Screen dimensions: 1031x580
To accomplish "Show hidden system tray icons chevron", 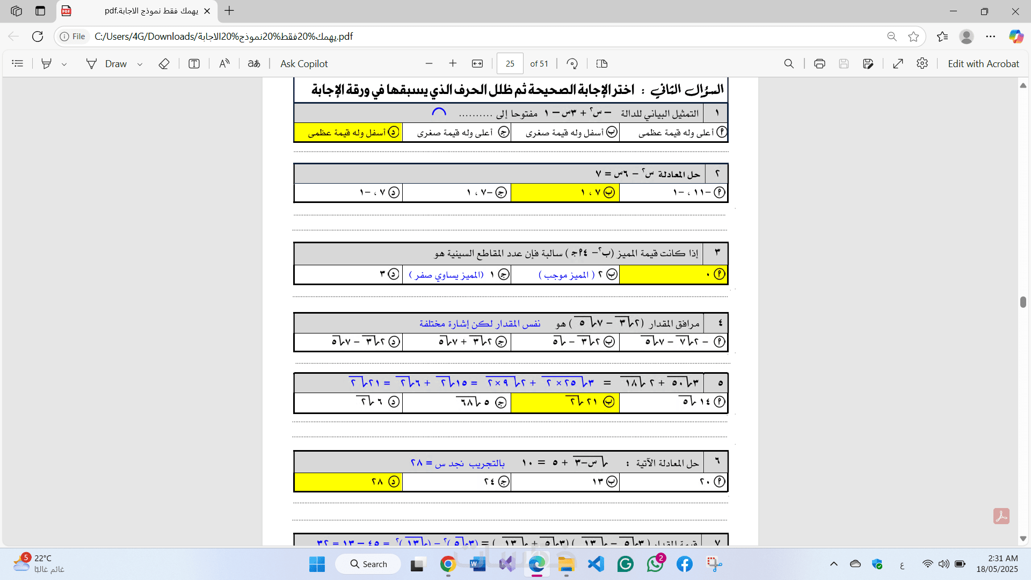I will pyautogui.click(x=833, y=564).
